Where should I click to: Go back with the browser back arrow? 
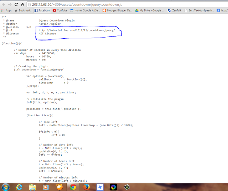coord(4,5)
